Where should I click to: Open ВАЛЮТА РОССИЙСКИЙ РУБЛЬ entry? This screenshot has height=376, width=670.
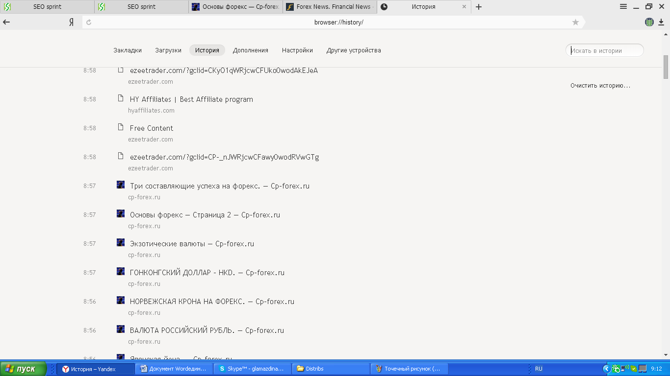coord(207,330)
